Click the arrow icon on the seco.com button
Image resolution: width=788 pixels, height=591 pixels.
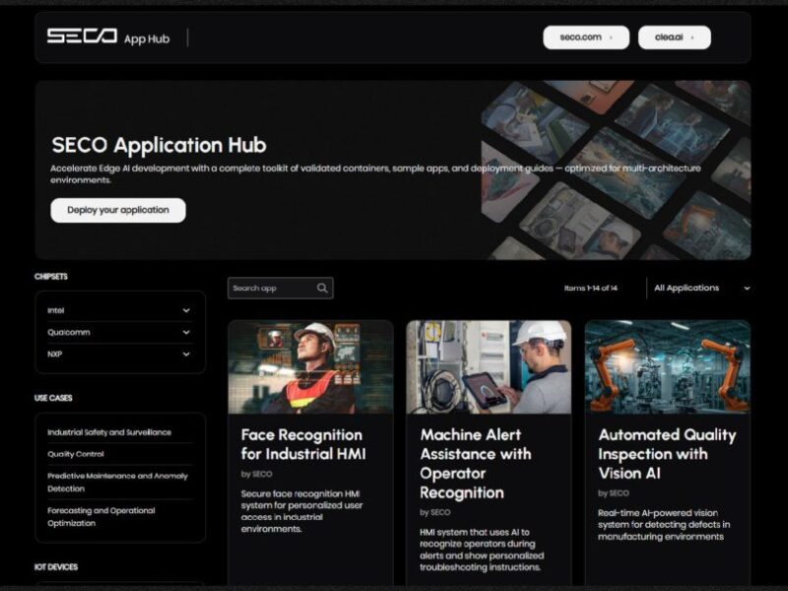click(610, 35)
